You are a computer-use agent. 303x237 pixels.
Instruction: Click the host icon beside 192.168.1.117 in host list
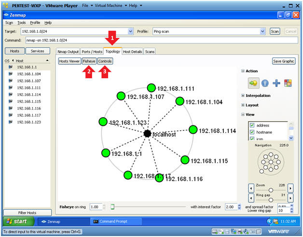pyautogui.click(x=11, y=115)
